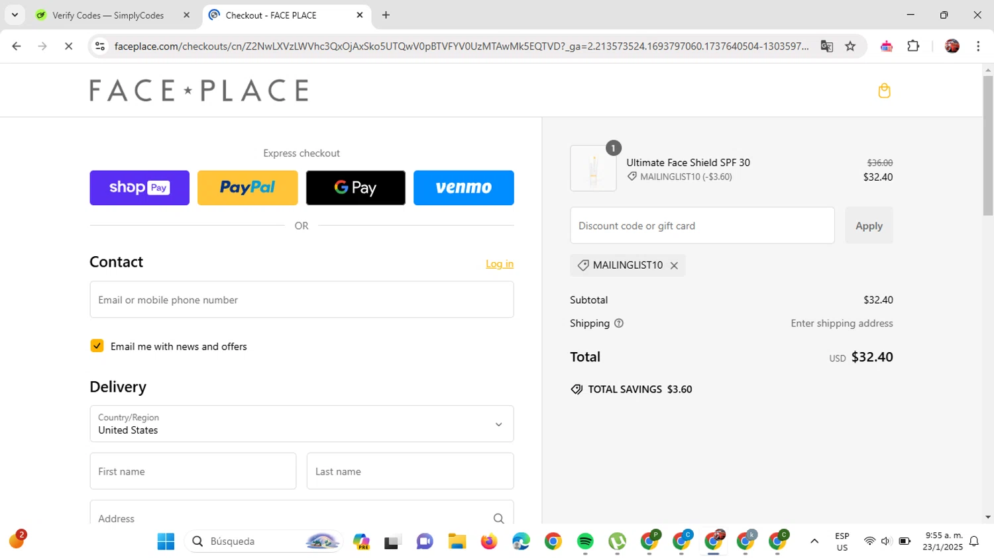Click the taskbar Búsqueda search box
The height and width of the screenshot is (558, 994).
click(264, 541)
